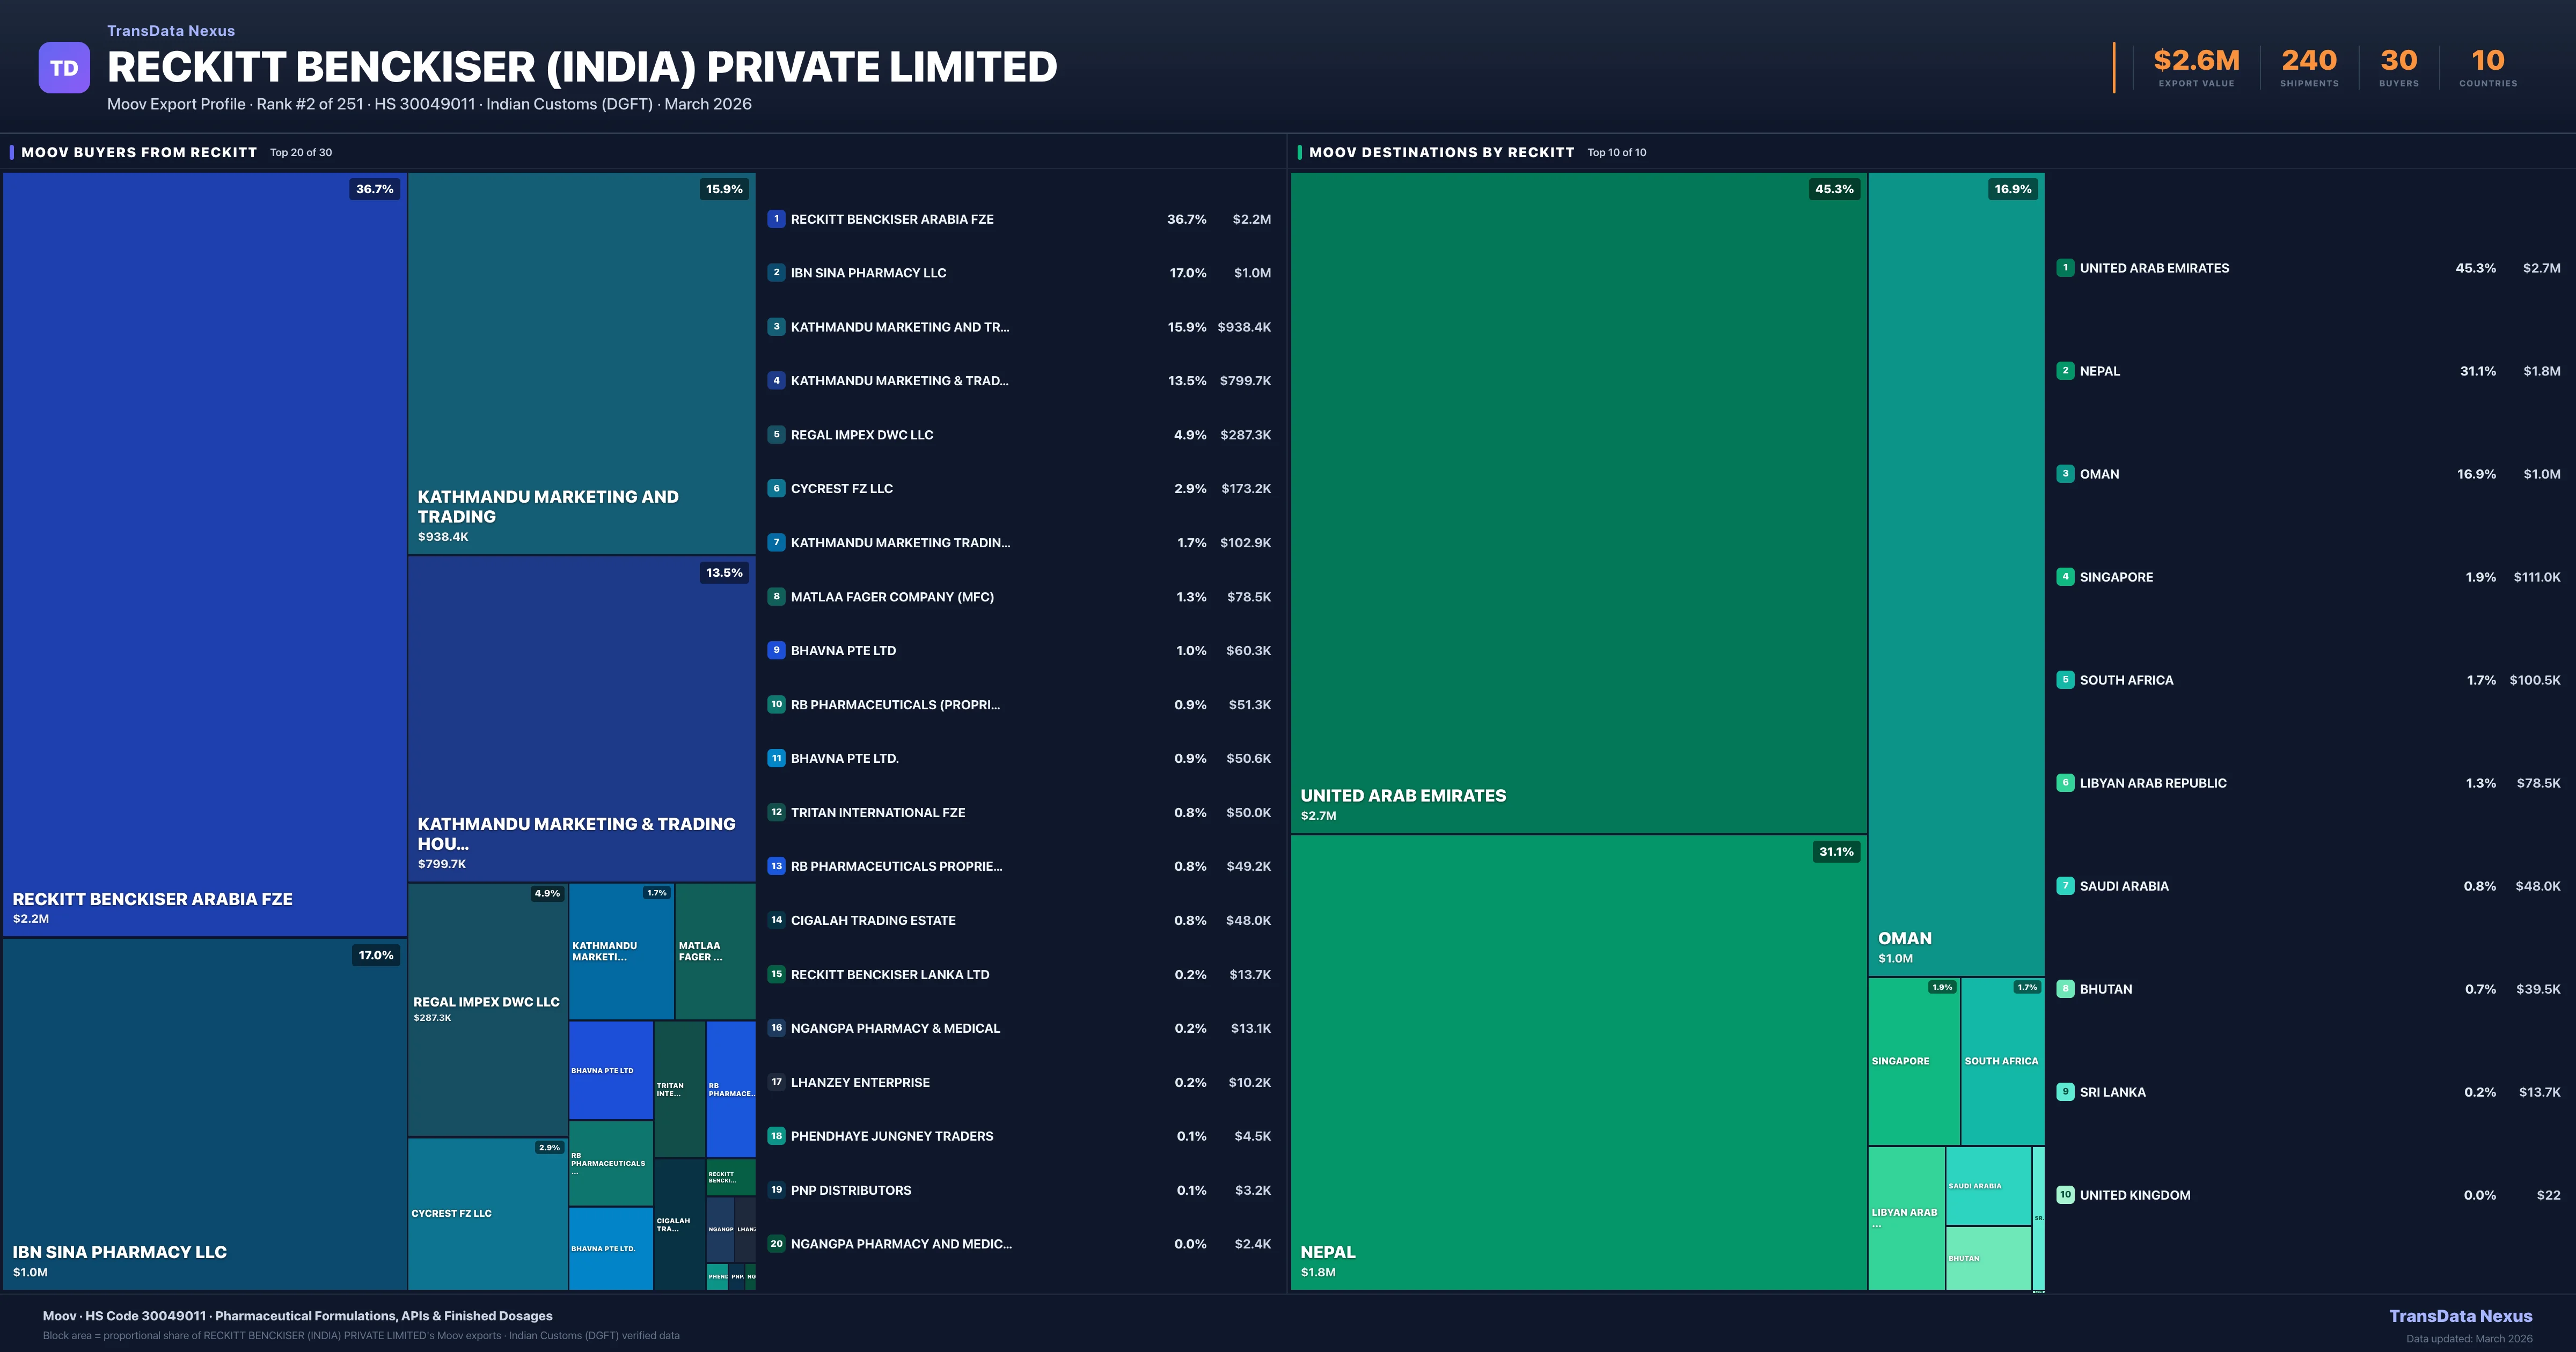
Task: Click rank 5 badge beside Regal Impex DWC LLC
Action: (776, 435)
